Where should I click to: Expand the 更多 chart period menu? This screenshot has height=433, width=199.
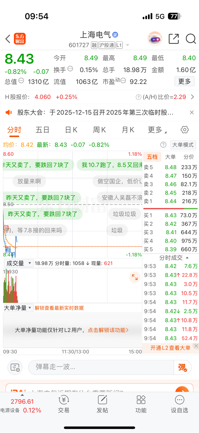point(157,130)
